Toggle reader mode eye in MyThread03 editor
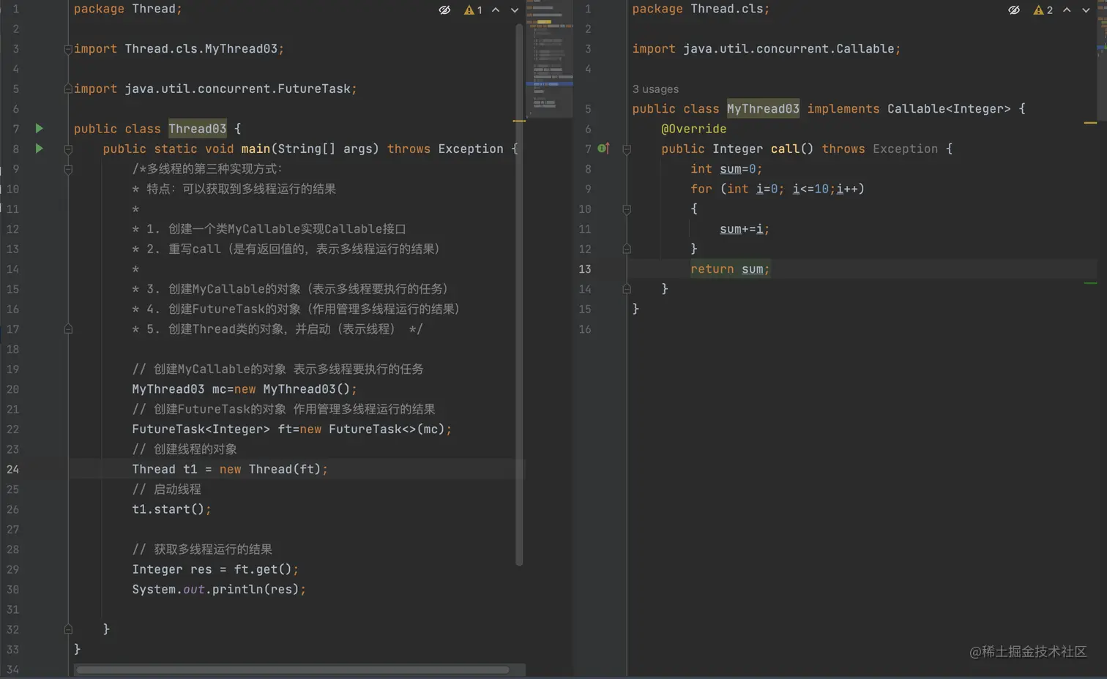1107x679 pixels. 1014,10
